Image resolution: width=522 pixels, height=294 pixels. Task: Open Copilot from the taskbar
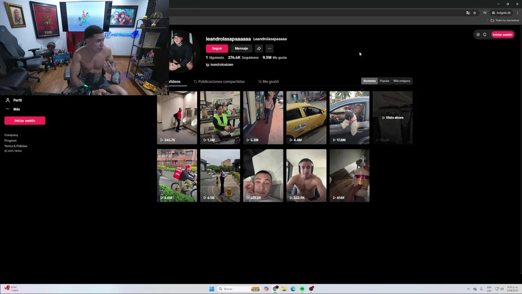point(266,289)
